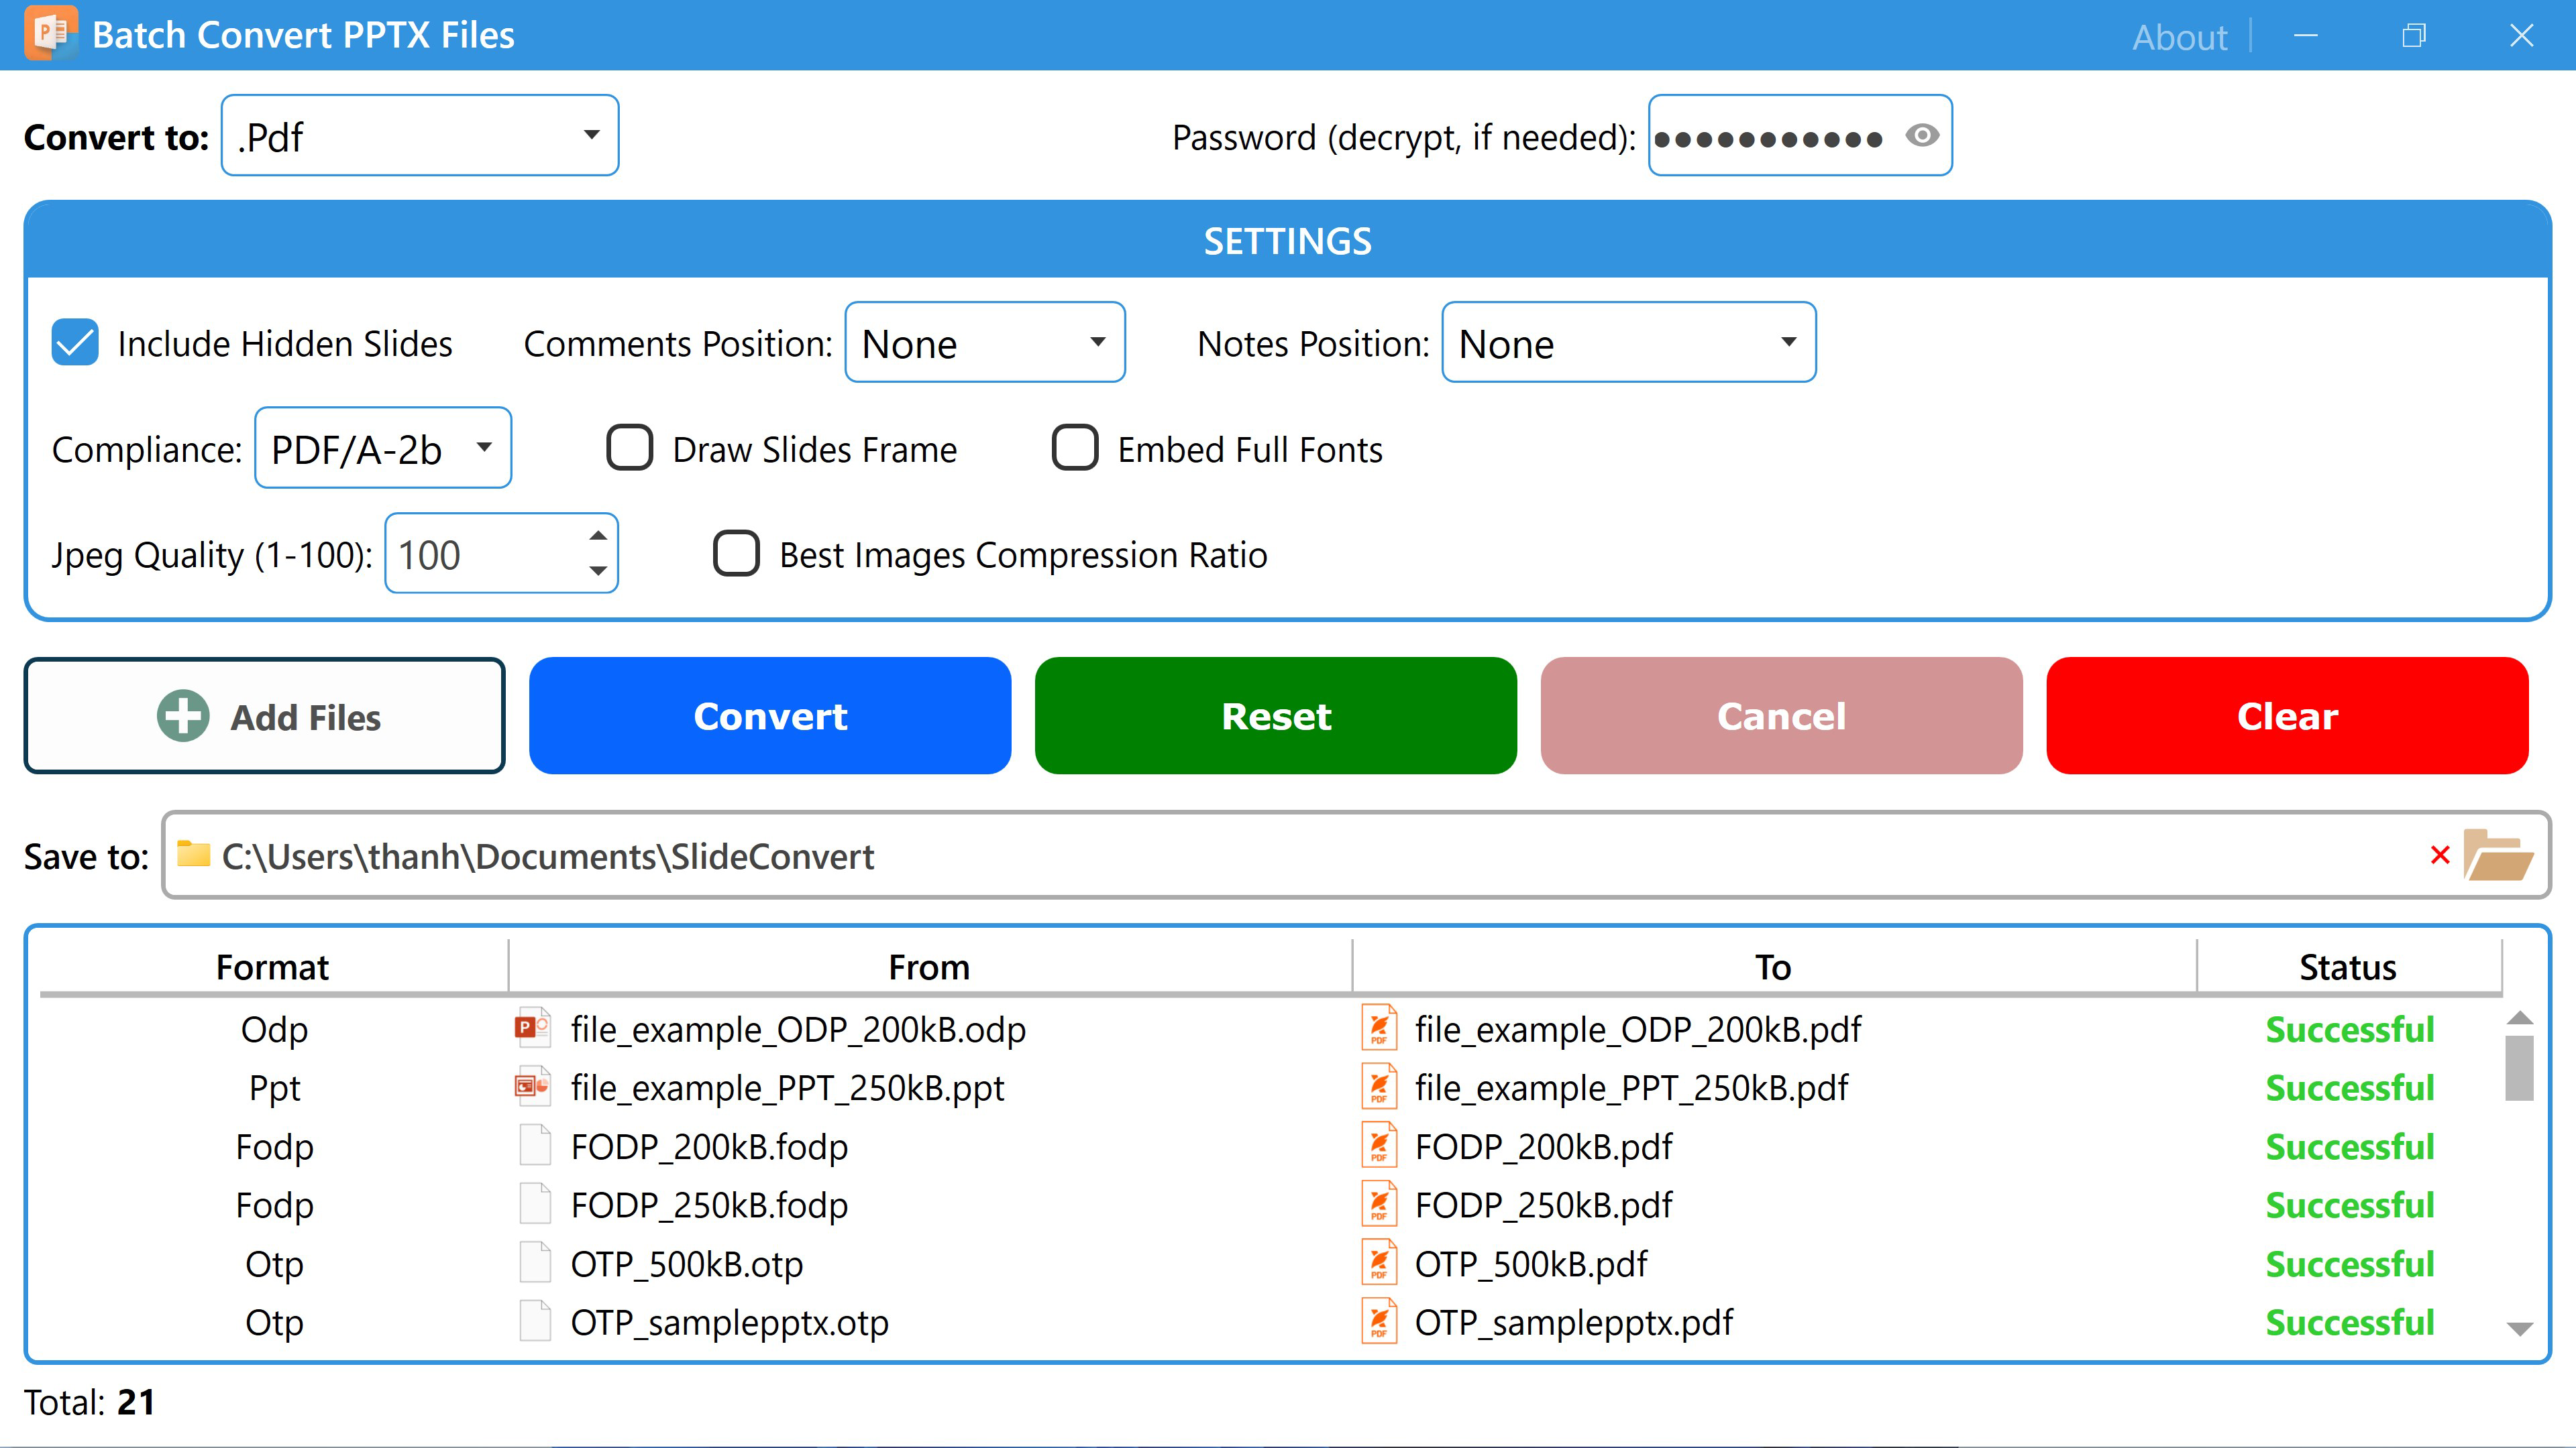Enable Draw Slides Frame checkbox
2576x1448 pixels.
(630, 448)
